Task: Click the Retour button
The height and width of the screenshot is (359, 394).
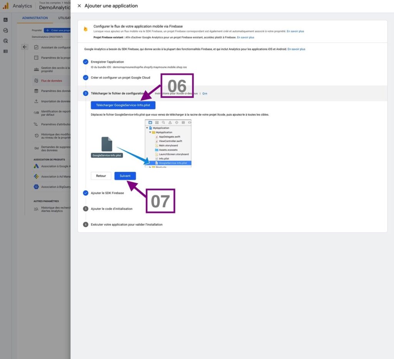Action: (101, 176)
